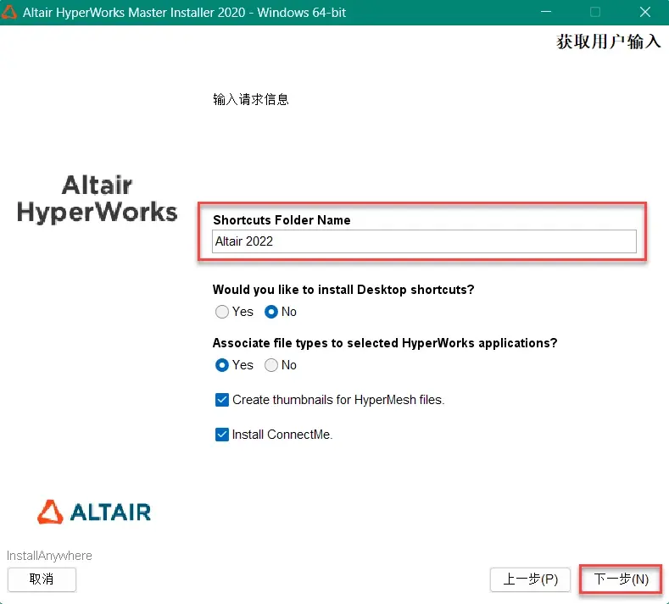Click the orange Altair triangle logo
Screen dimensions: 669x604
[x=50, y=512]
